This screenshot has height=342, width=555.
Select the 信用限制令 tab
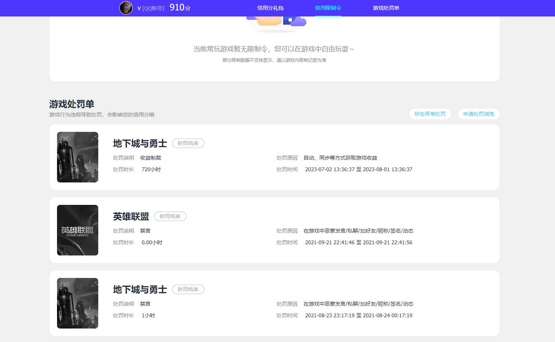327,7
